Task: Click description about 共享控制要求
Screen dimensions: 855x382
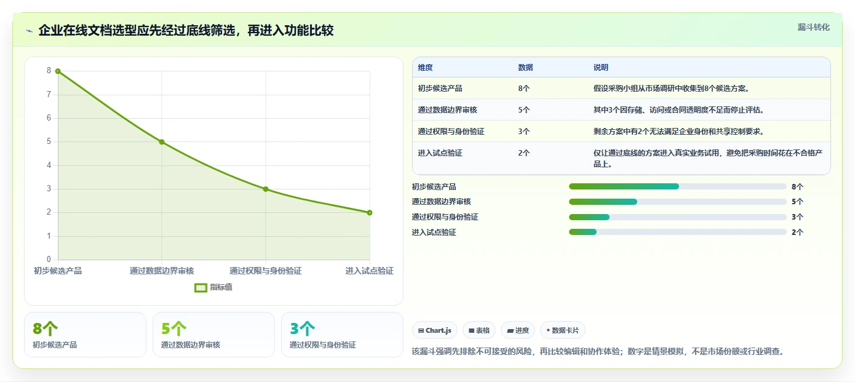Action: (678, 132)
